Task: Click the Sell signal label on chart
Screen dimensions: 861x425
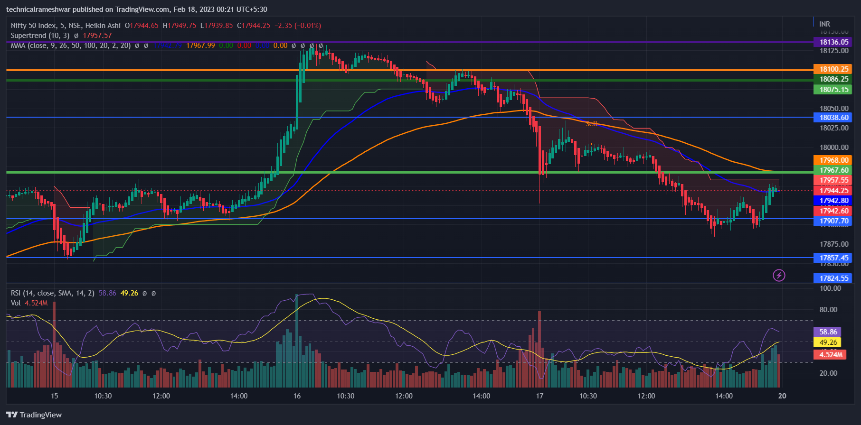Action: coord(591,124)
